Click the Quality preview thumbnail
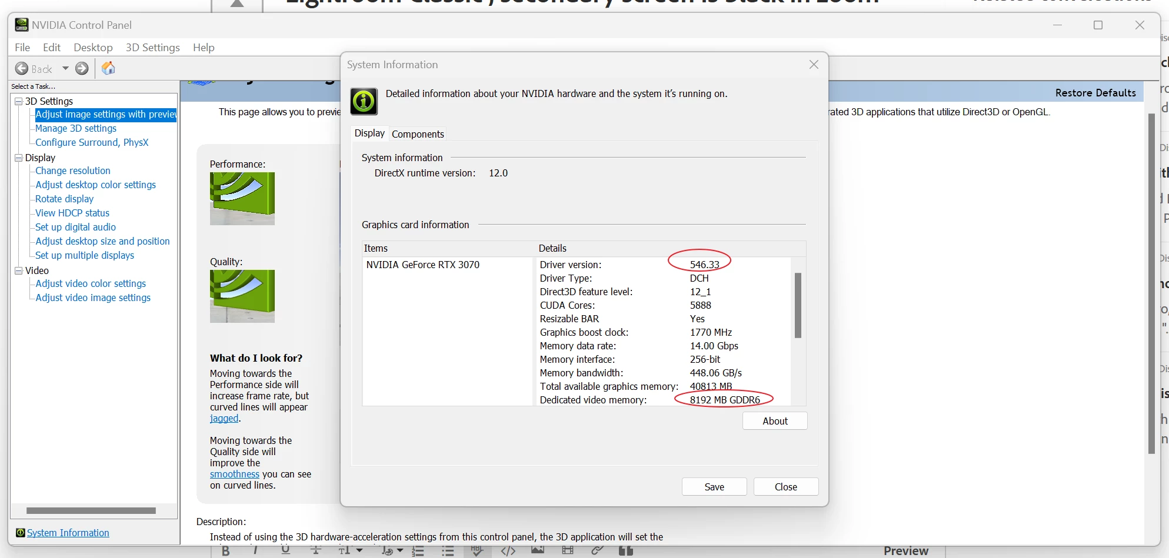This screenshot has height=558, width=1169. point(242,296)
